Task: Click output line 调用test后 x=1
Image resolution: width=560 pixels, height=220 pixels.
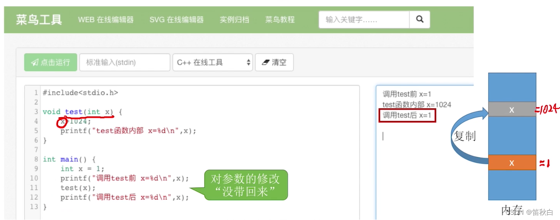Action: pyautogui.click(x=407, y=115)
